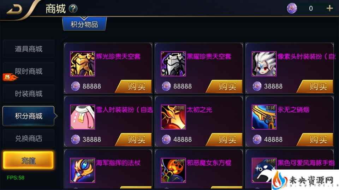Viewport: 339px width, 190px height.
Task: Select the 永无之硝烟 weapon icon
Action: [264, 117]
